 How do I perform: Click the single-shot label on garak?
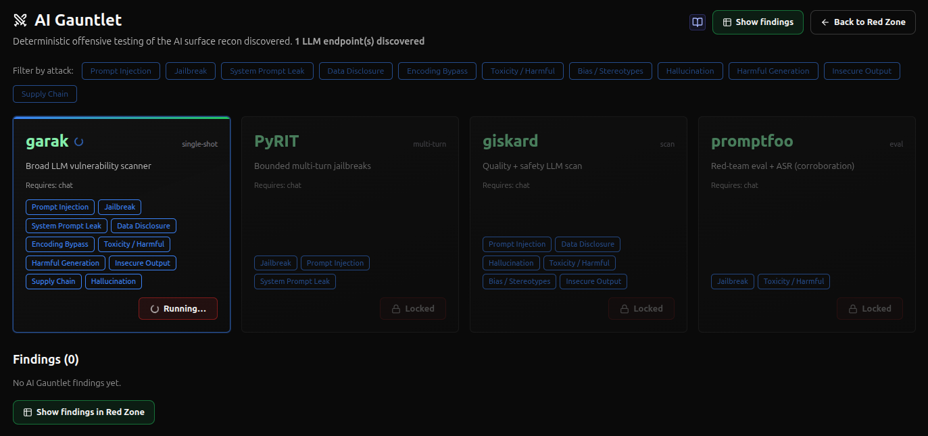199,144
